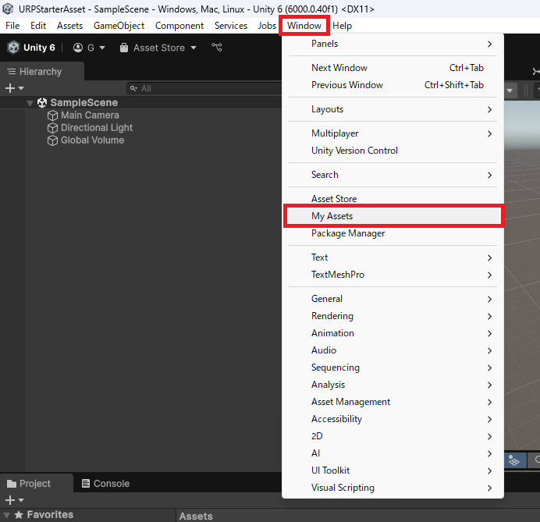The image size is (540, 522).
Task: Click the Directional Light cube icon
Action: 52,128
